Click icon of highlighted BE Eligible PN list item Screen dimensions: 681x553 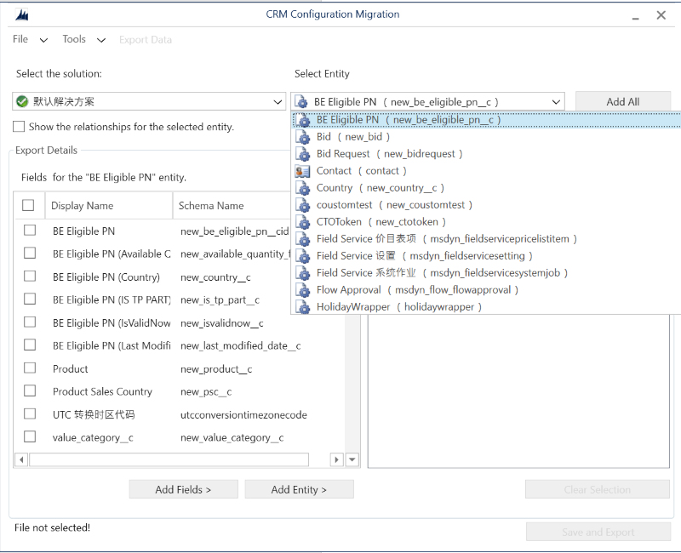point(303,120)
